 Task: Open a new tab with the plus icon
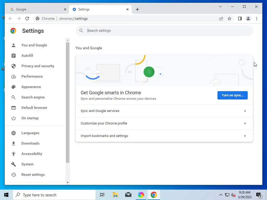[x=137, y=9]
